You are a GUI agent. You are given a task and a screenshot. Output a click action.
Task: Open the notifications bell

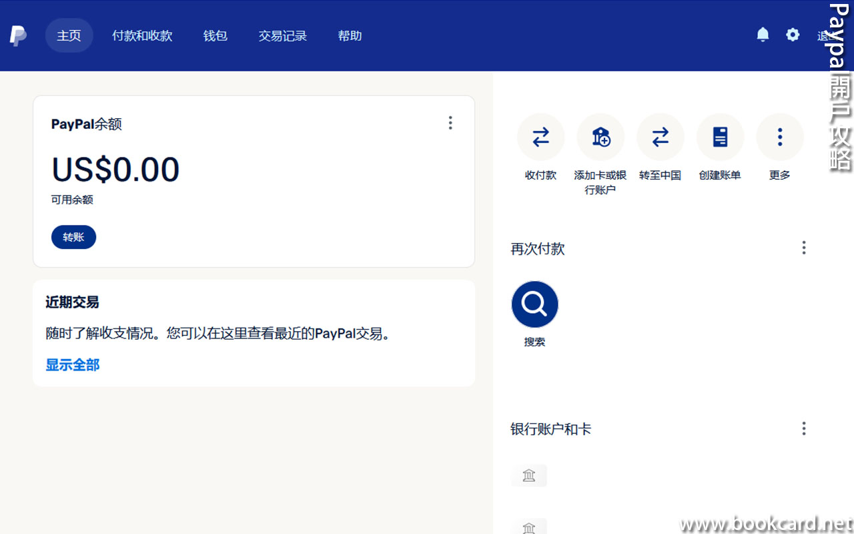763,35
